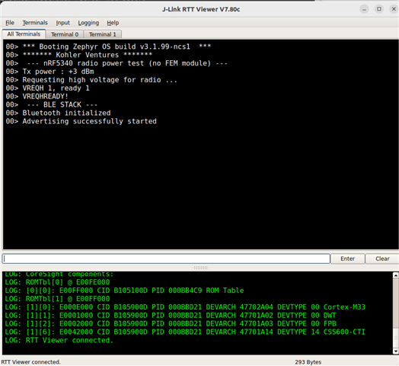399x366 pixels.
Task: Click the Enter button to send input
Action: tap(347, 258)
